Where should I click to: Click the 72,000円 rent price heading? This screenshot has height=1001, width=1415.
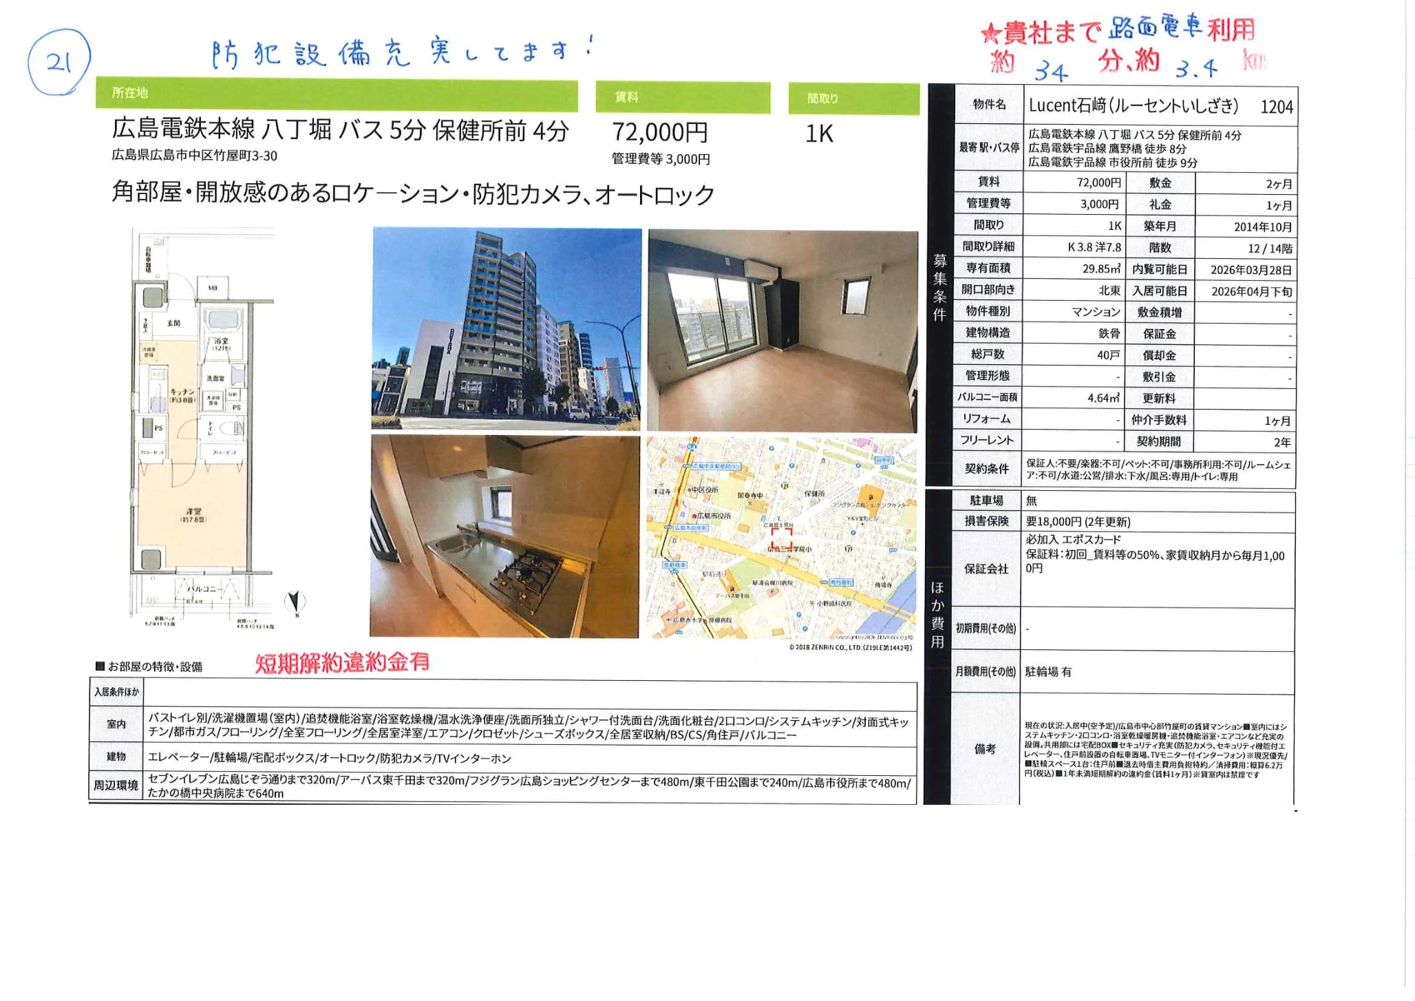660,131
